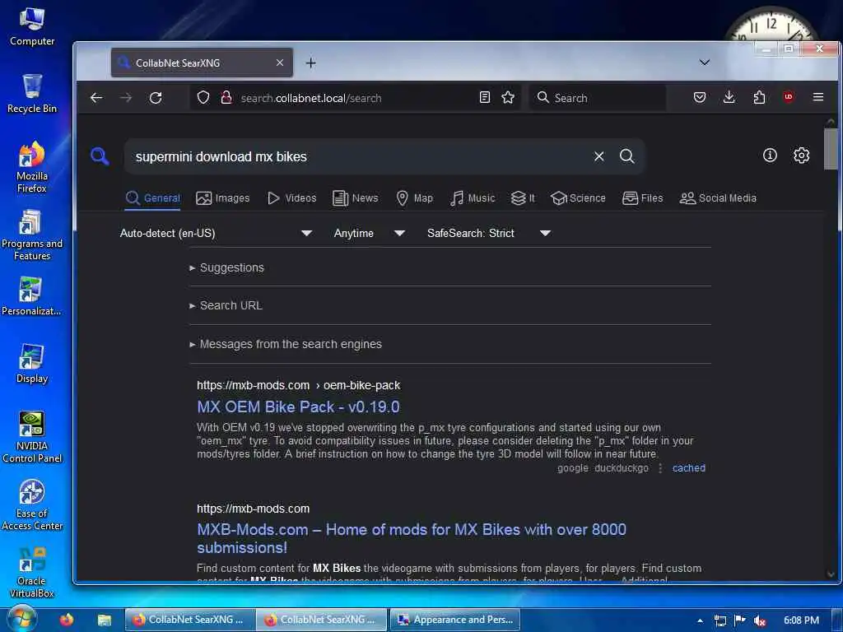Open the Extensions puzzle icon
Screen dimensions: 843x632
(759, 97)
